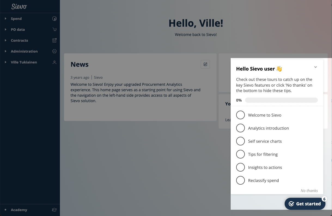The width and height of the screenshot is (332, 216).
Task: Open the Administration menu item
Action: (x=24, y=51)
